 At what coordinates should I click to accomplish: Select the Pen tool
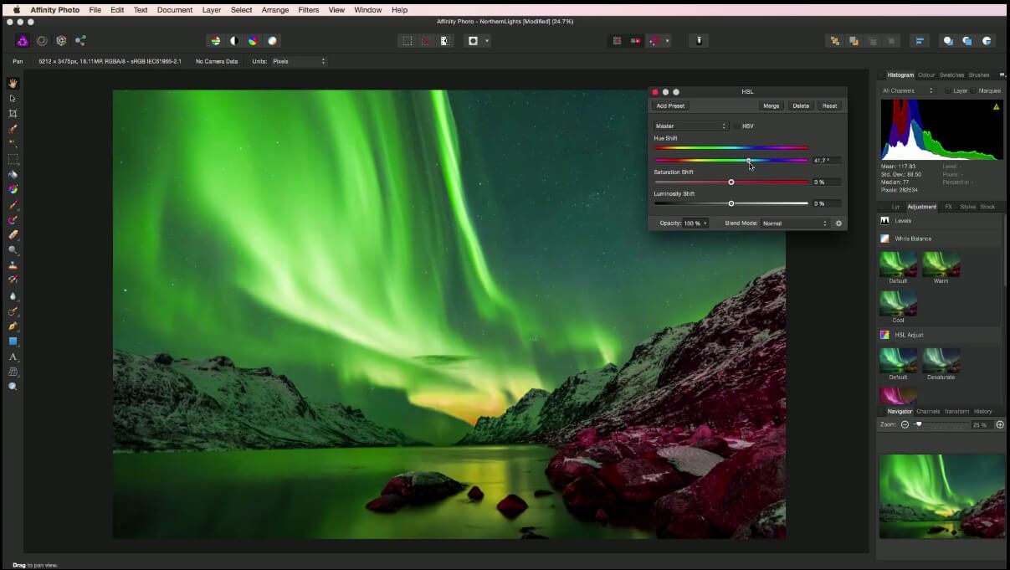[x=13, y=326]
